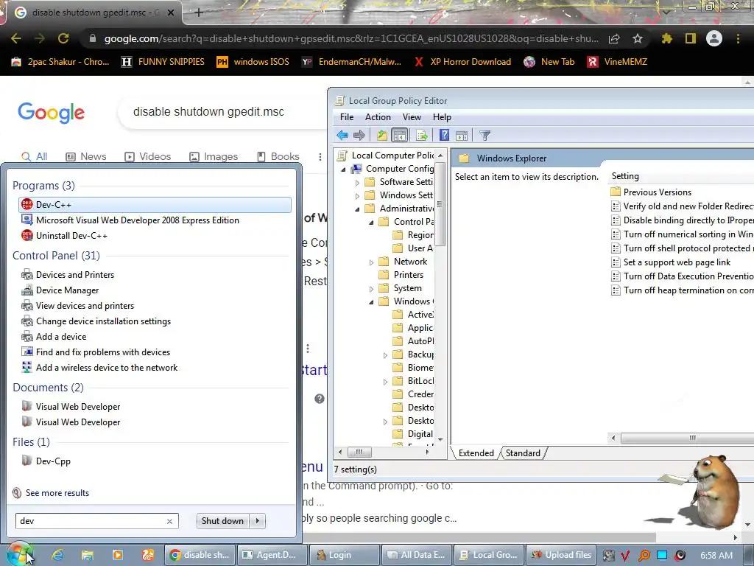
Task: Click the Back arrow in Group Policy Editor toolbar
Action: (342, 136)
